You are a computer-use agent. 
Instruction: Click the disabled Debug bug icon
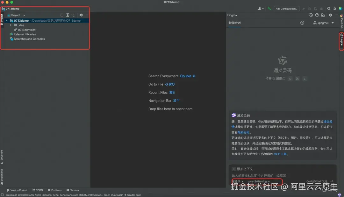coord(310,9)
